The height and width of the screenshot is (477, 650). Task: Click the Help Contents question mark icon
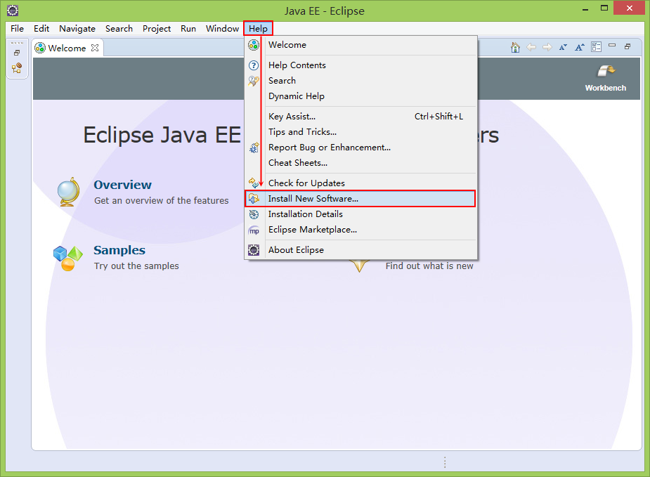[x=254, y=65]
